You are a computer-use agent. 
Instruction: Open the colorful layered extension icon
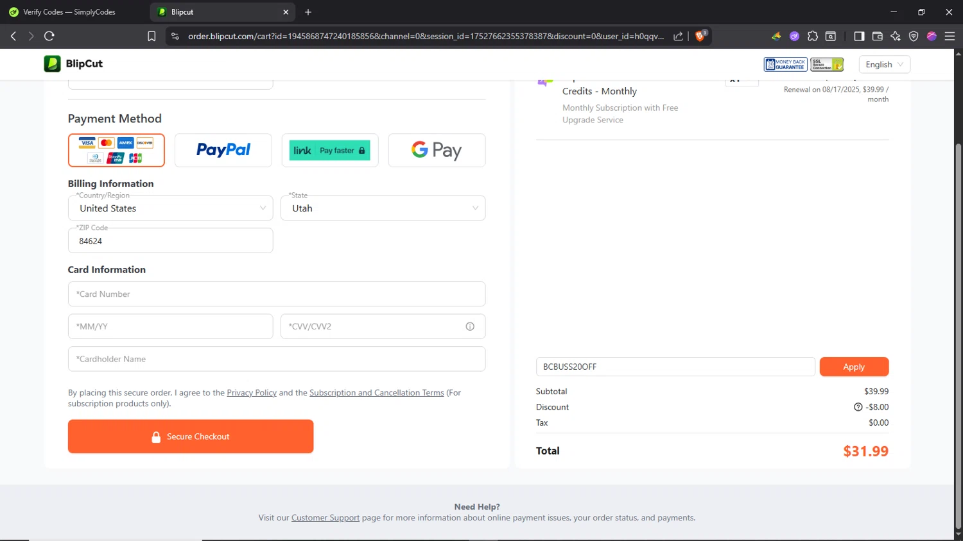coord(776,37)
